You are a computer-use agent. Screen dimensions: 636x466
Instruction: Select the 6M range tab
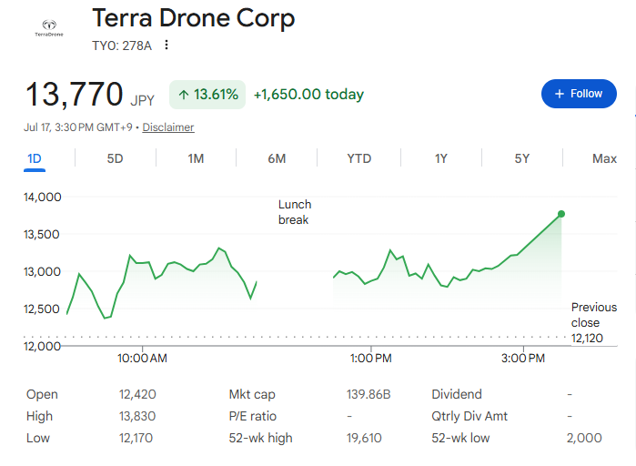[x=277, y=158]
